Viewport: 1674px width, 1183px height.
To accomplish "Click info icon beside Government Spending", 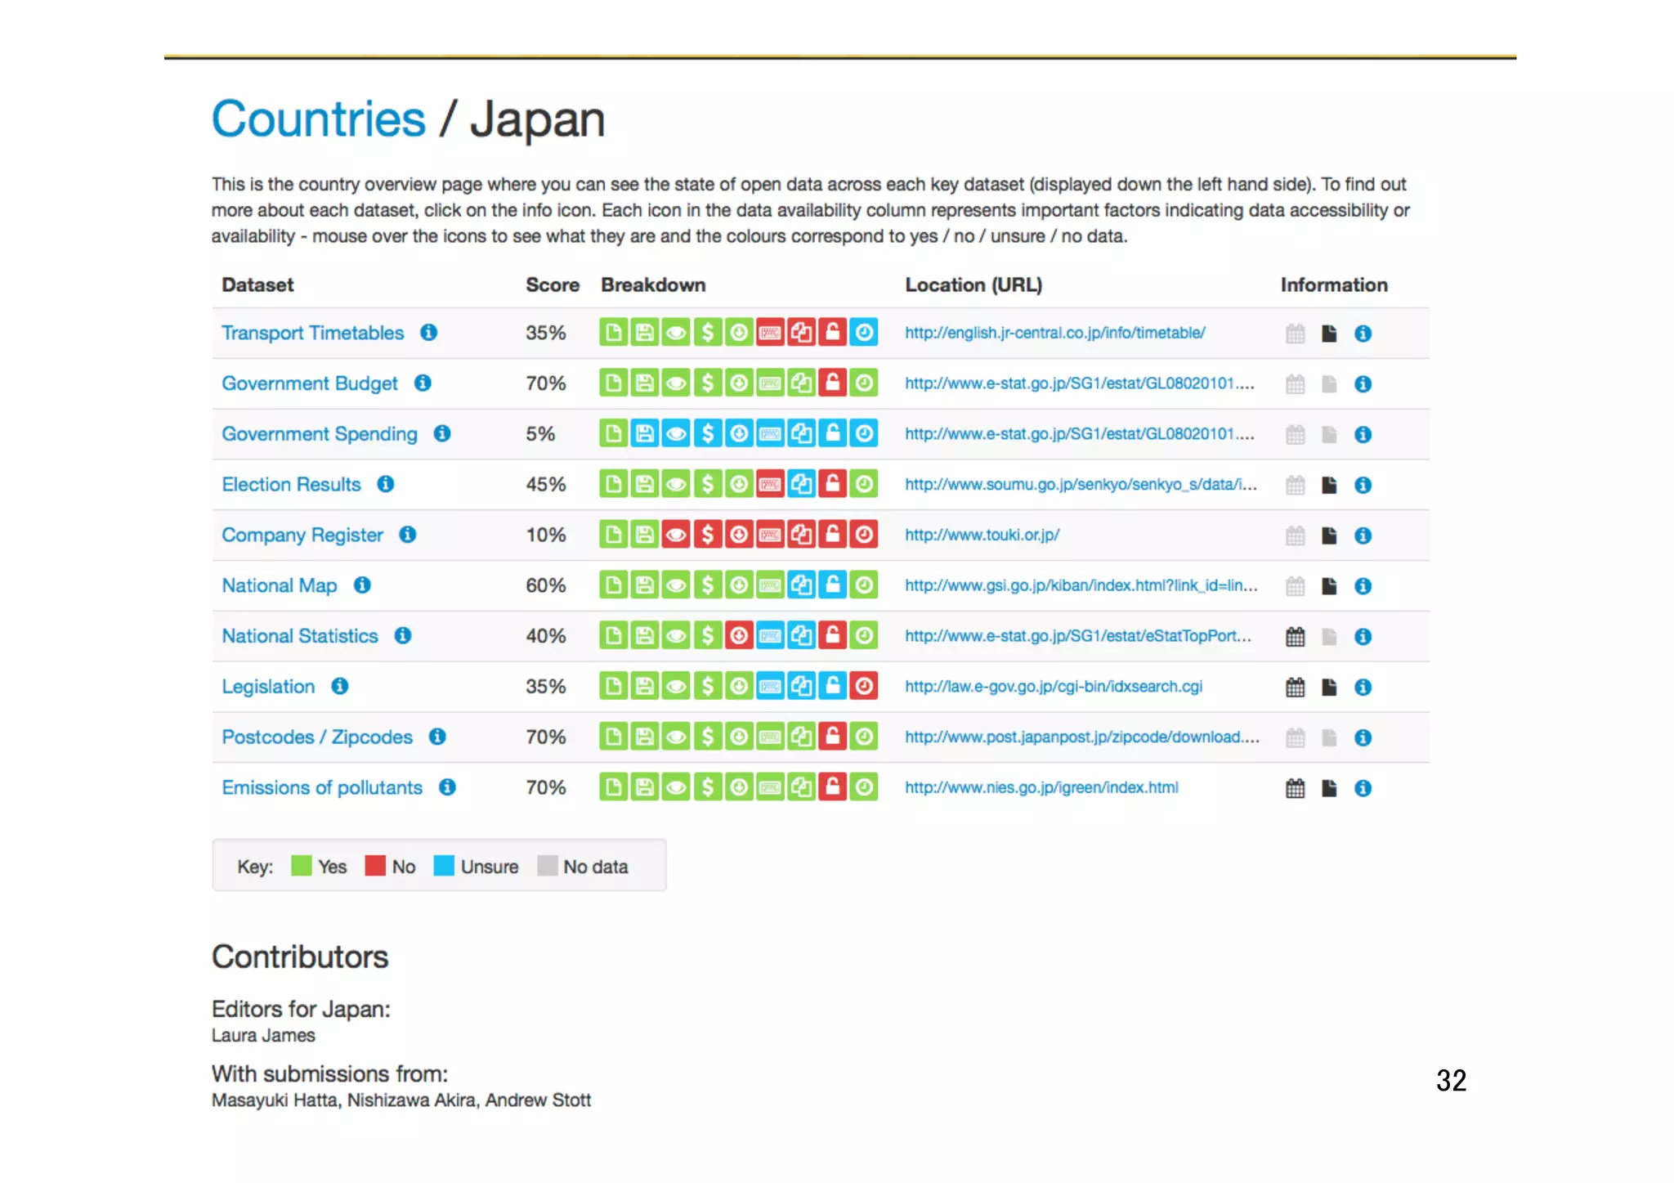I will click(x=442, y=434).
